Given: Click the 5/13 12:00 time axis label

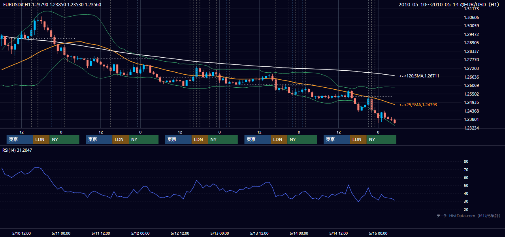Looking at the screenshot, I should [x=259, y=233].
